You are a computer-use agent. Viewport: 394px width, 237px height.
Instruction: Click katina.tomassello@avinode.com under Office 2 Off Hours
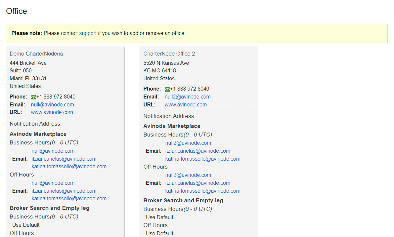coord(203,191)
